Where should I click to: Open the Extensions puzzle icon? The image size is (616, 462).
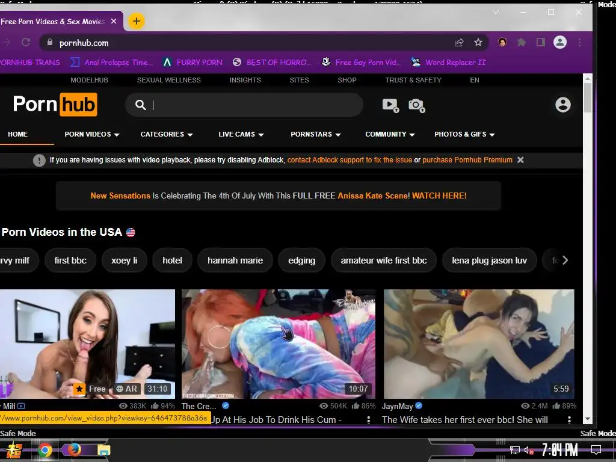pyautogui.click(x=522, y=43)
